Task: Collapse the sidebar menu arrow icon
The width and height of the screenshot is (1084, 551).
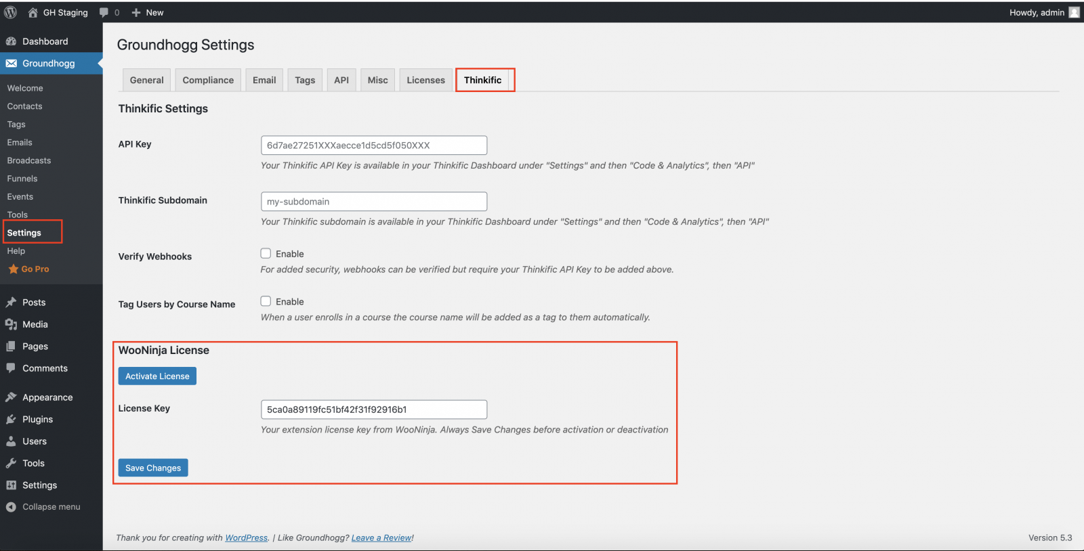Action: 11,507
